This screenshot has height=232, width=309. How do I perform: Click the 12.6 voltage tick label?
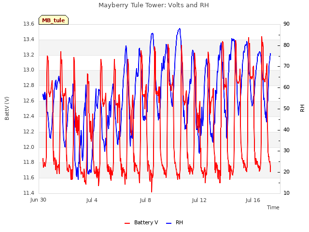[x=29, y=101]
